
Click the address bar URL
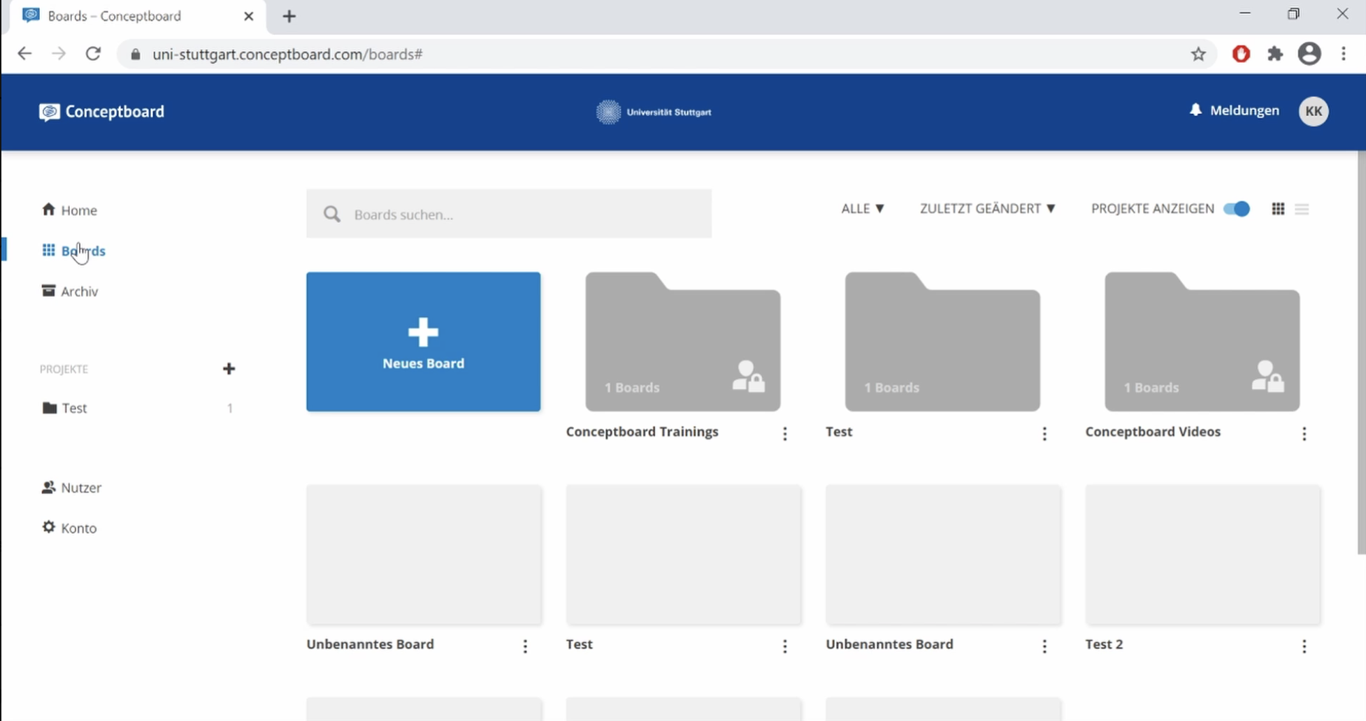(x=287, y=54)
